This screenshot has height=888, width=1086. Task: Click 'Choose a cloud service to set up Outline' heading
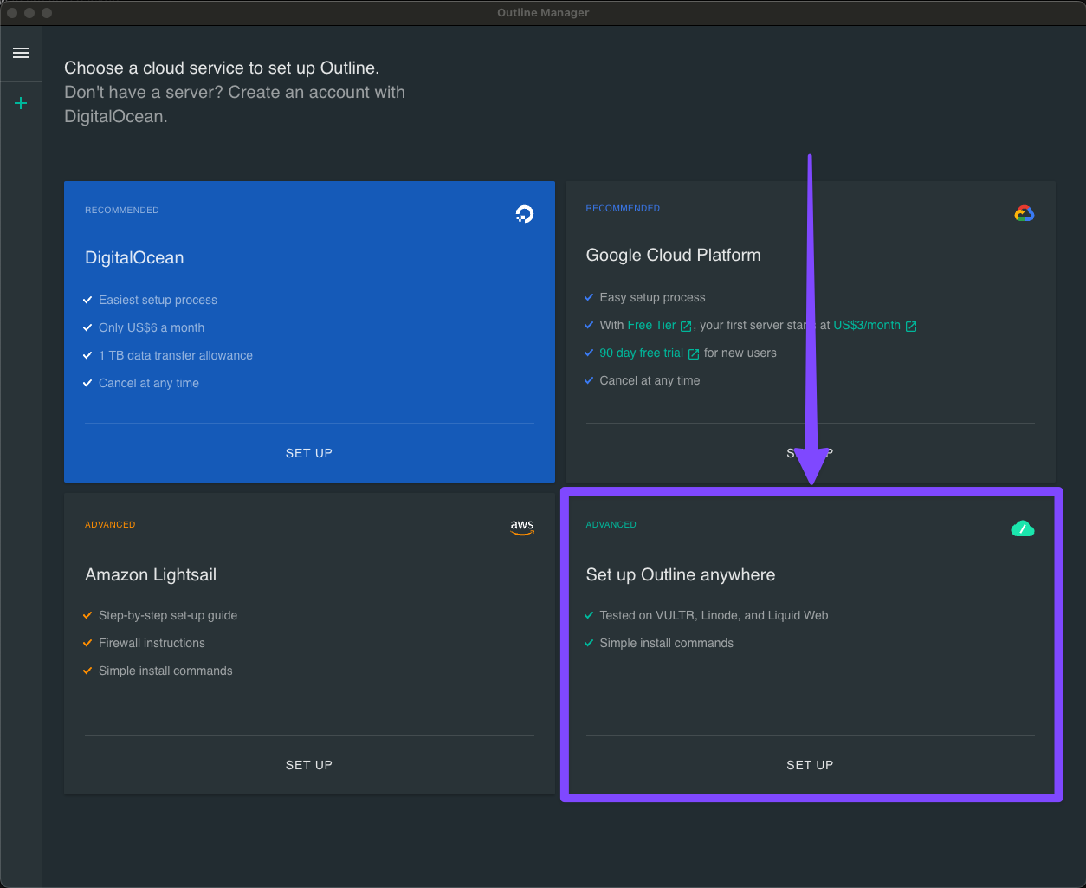point(222,68)
